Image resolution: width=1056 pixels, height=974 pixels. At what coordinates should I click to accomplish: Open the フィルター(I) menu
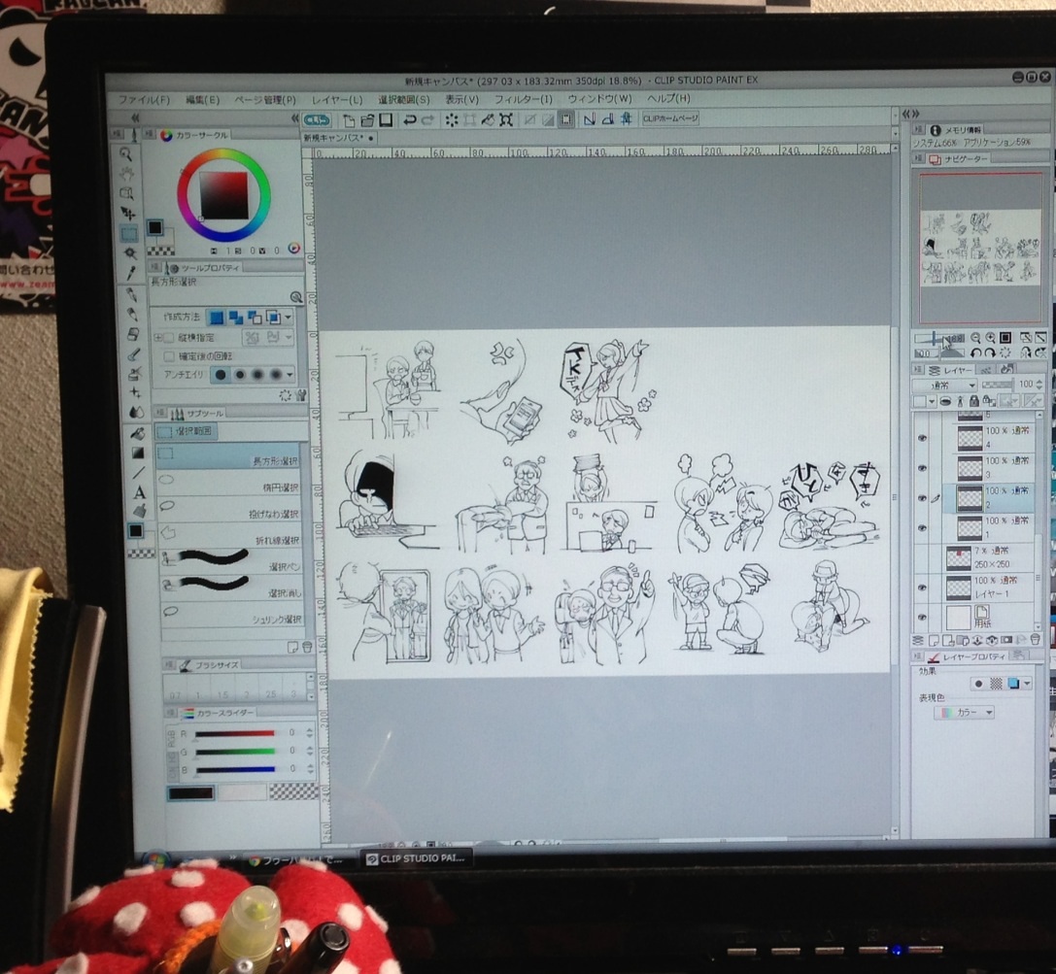click(524, 99)
